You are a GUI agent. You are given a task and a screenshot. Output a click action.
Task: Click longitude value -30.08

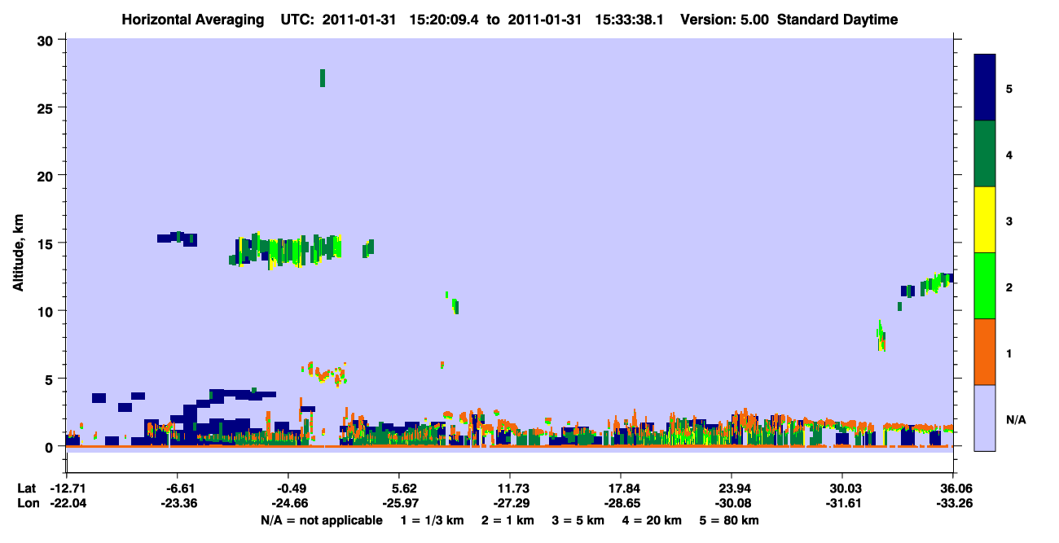tap(732, 504)
